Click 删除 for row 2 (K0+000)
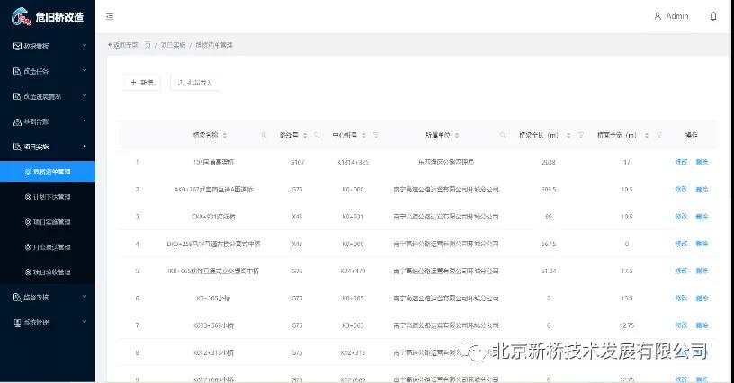734x383 pixels. [702, 190]
